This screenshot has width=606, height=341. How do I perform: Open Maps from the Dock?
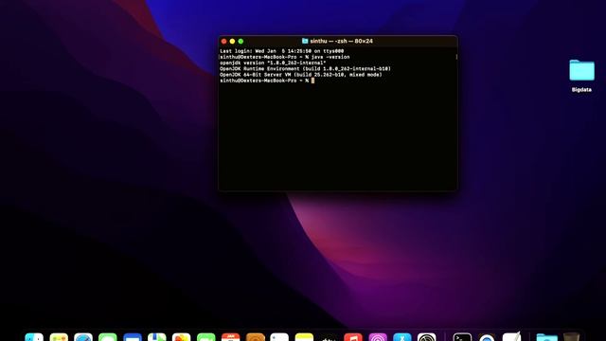pos(157,337)
